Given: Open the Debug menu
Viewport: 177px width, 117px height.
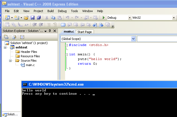Looking at the screenshot, I should pos(62,11).
